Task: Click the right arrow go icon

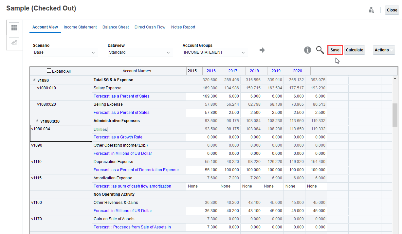Action: [262, 50]
